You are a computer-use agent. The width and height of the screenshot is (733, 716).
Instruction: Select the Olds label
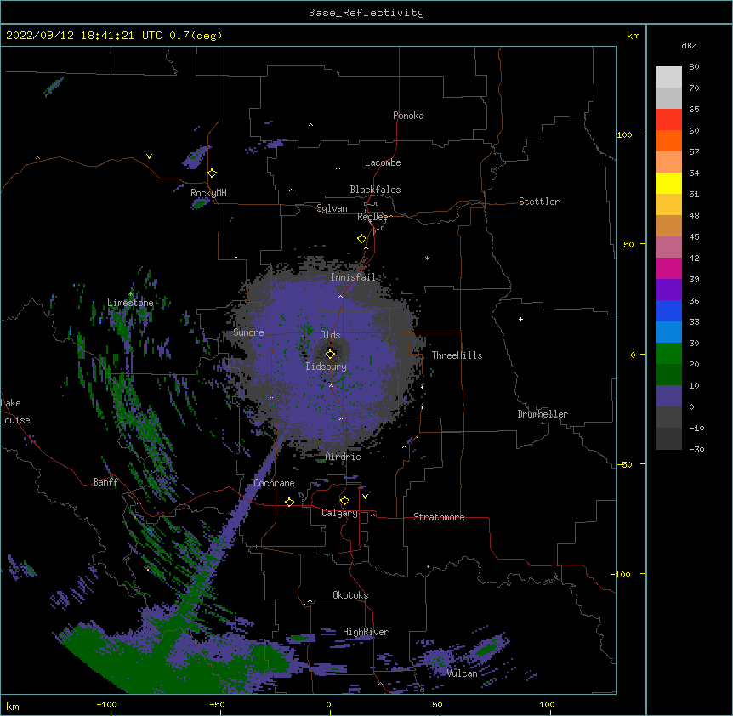pyautogui.click(x=330, y=335)
